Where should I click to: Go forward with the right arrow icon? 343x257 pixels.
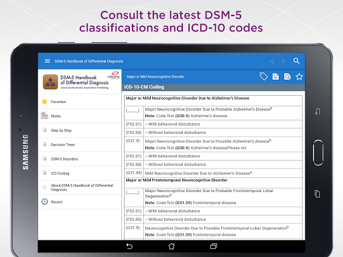tap(284, 61)
